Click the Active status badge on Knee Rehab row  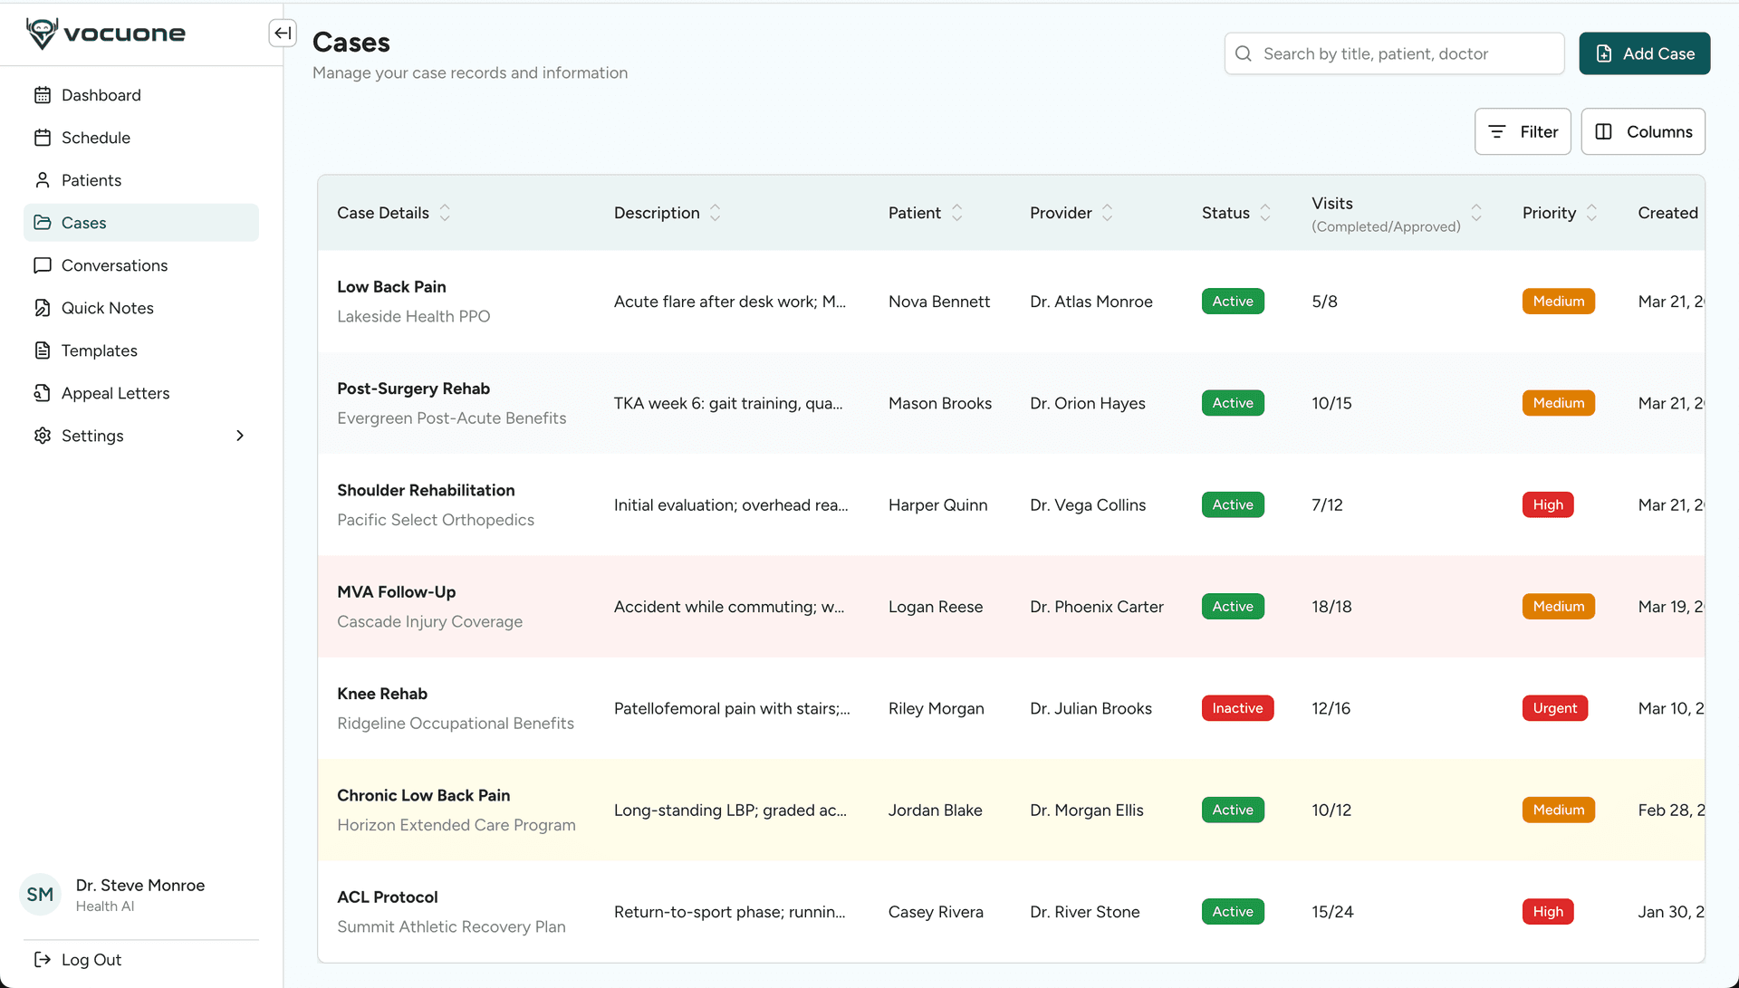(x=1237, y=708)
